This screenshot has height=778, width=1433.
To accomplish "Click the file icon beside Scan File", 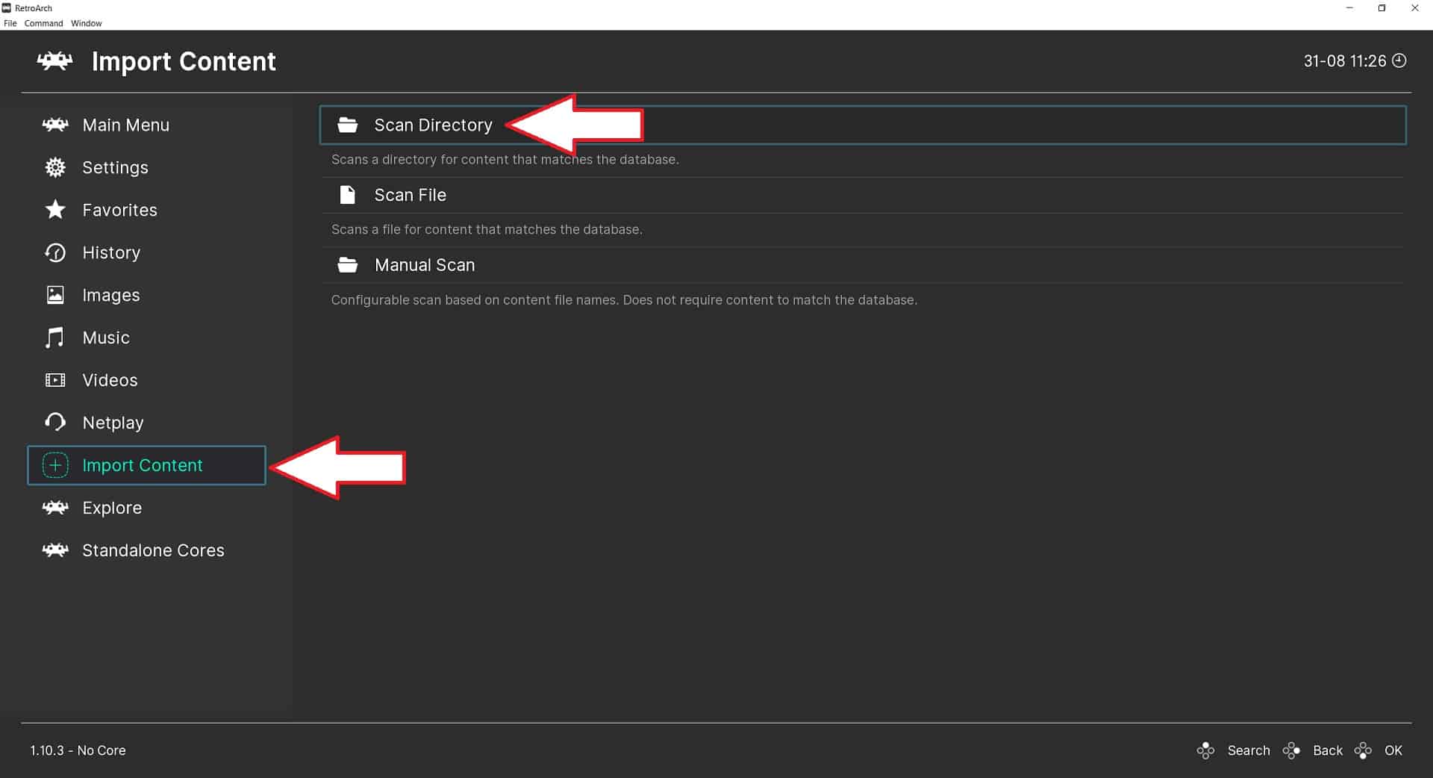I will coord(347,194).
